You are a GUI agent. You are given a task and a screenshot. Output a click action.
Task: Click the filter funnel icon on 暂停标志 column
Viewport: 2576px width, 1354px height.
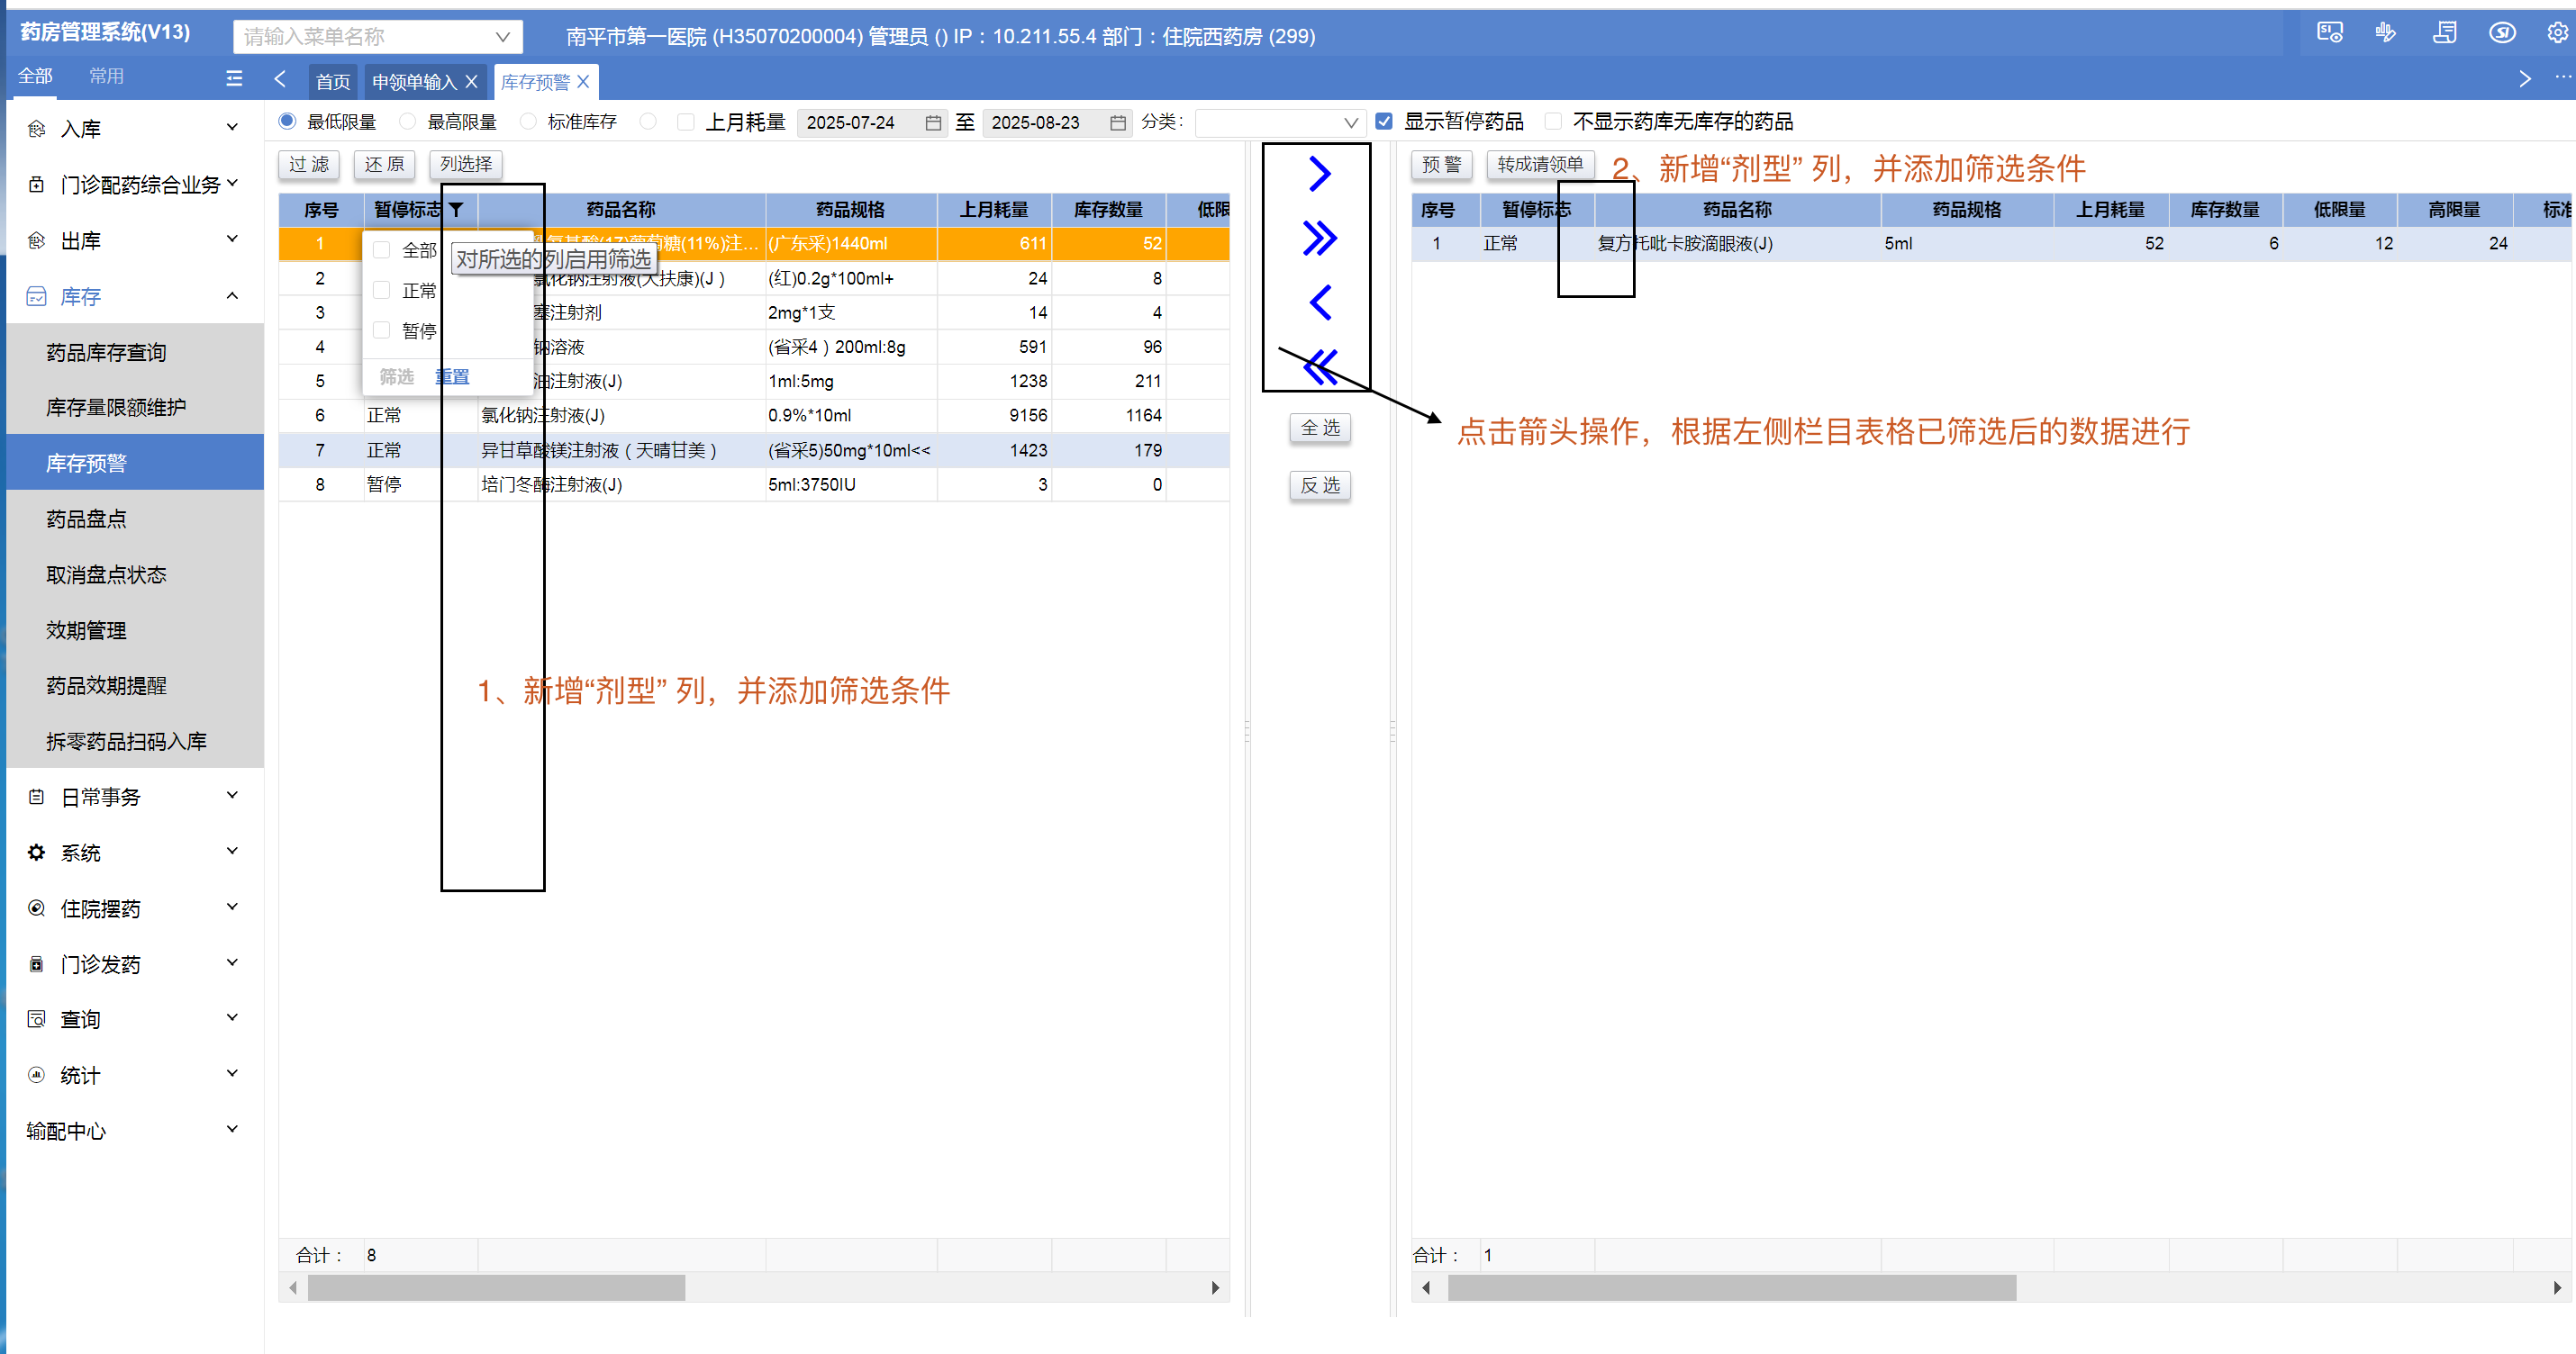coord(456,210)
